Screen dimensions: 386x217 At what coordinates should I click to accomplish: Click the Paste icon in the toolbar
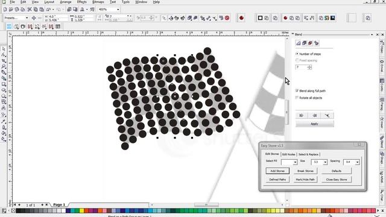(x=42, y=10)
